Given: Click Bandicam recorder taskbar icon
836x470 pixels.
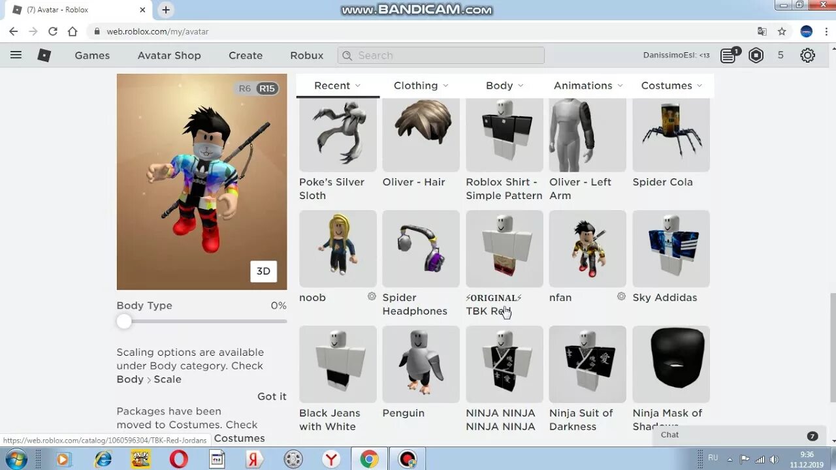Looking at the screenshot, I should click(x=408, y=460).
